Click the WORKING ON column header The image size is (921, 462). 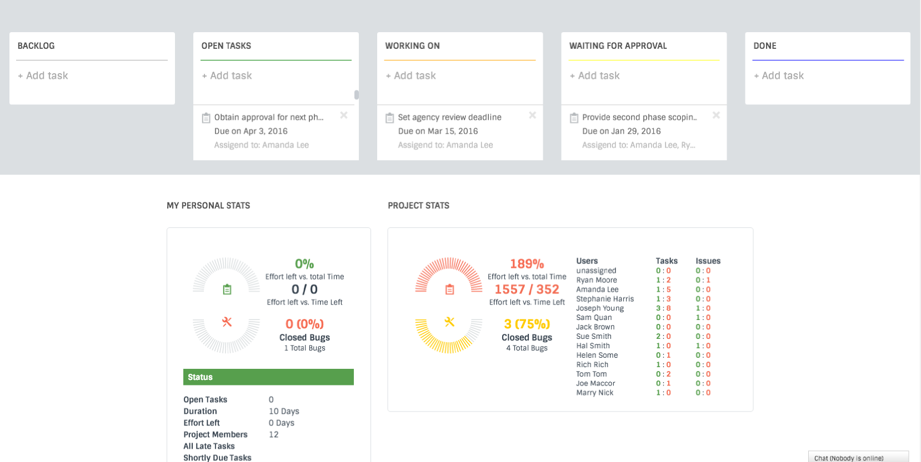412,46
